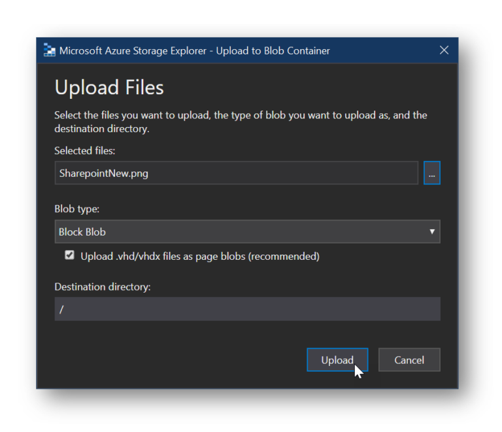Close the Upload to Blob Container dialog

coord(444,50)
